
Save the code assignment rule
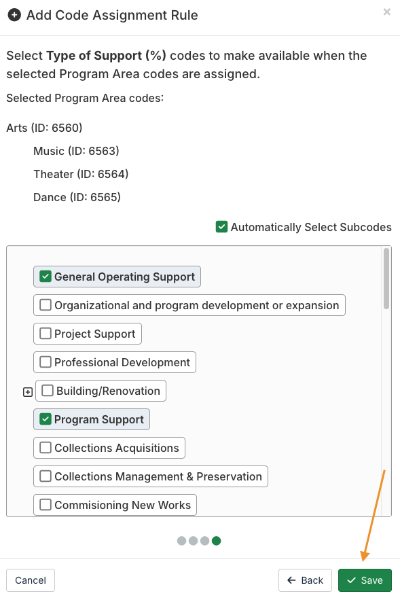365,580
